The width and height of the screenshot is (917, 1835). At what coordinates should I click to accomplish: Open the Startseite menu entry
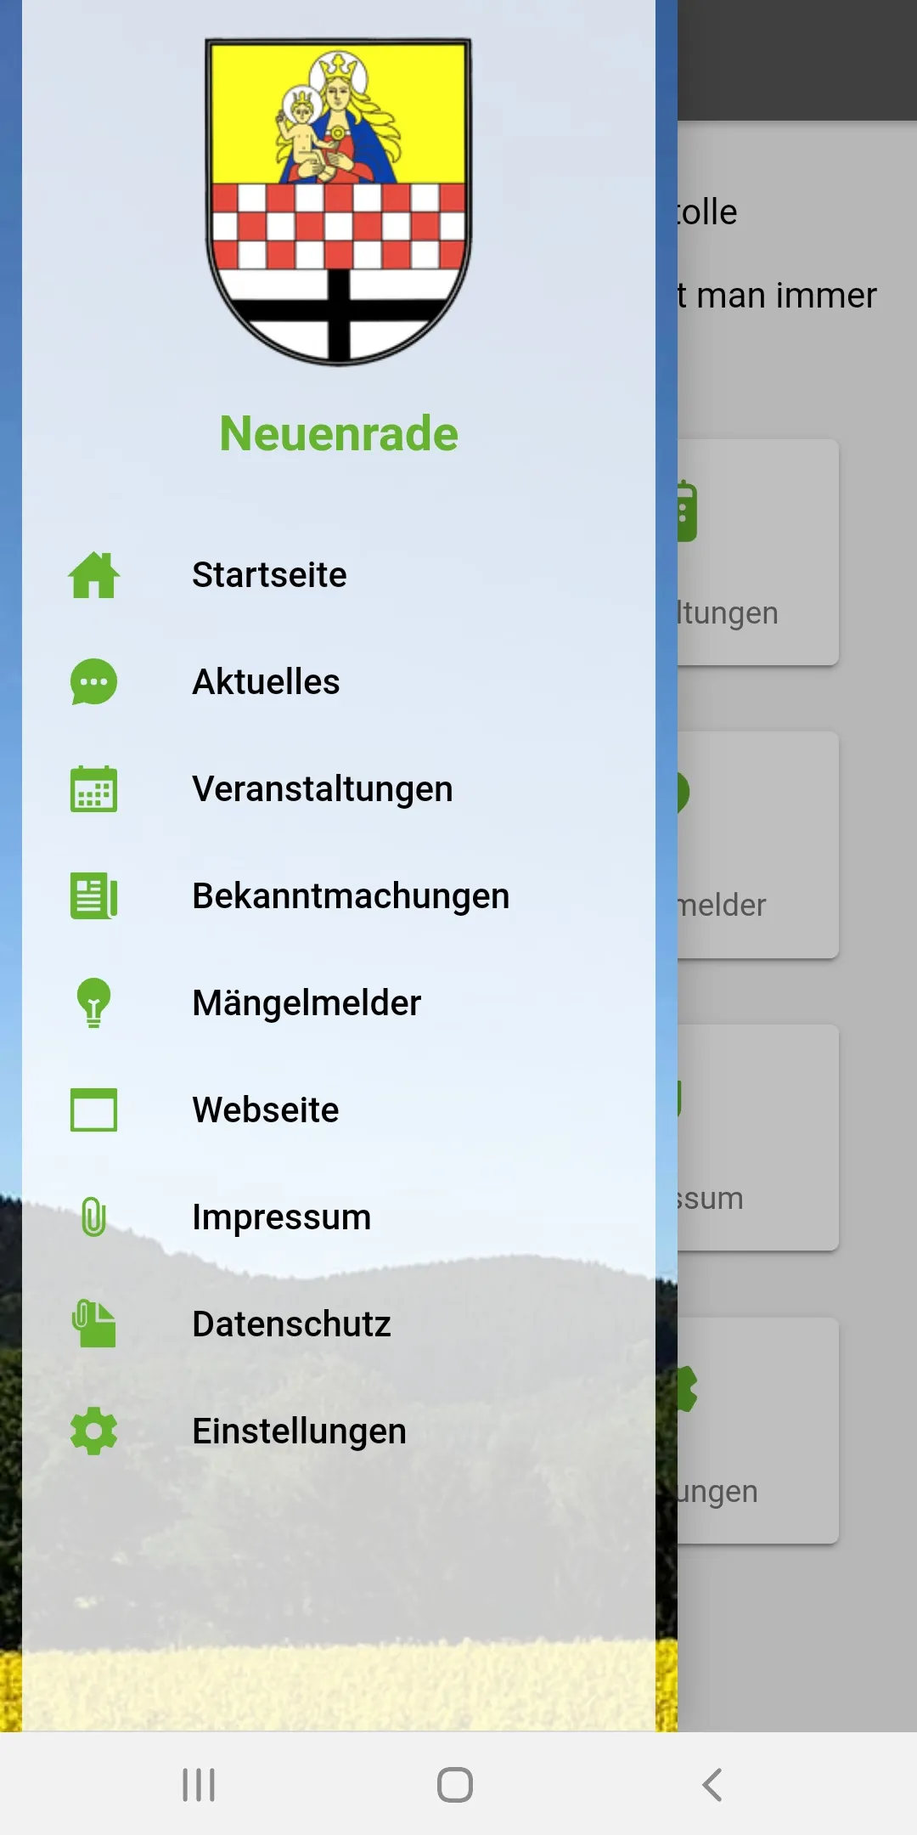tap(339, 575)
